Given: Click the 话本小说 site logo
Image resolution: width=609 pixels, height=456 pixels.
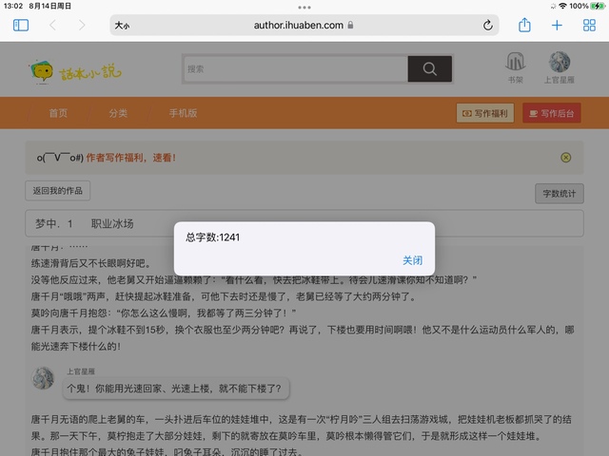Looking at the screenshot, I should [x=76, y=70].
